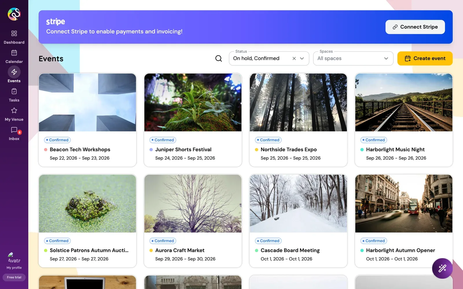Clear the Status filter selection
The height and width of the screenshot is (289, 463).
click(x=294, y=58)
